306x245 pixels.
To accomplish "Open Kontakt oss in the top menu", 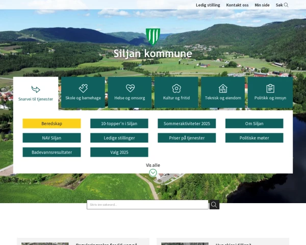I will click(237, 5).
